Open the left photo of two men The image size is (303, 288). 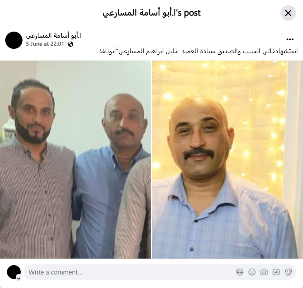click(75, 160)
